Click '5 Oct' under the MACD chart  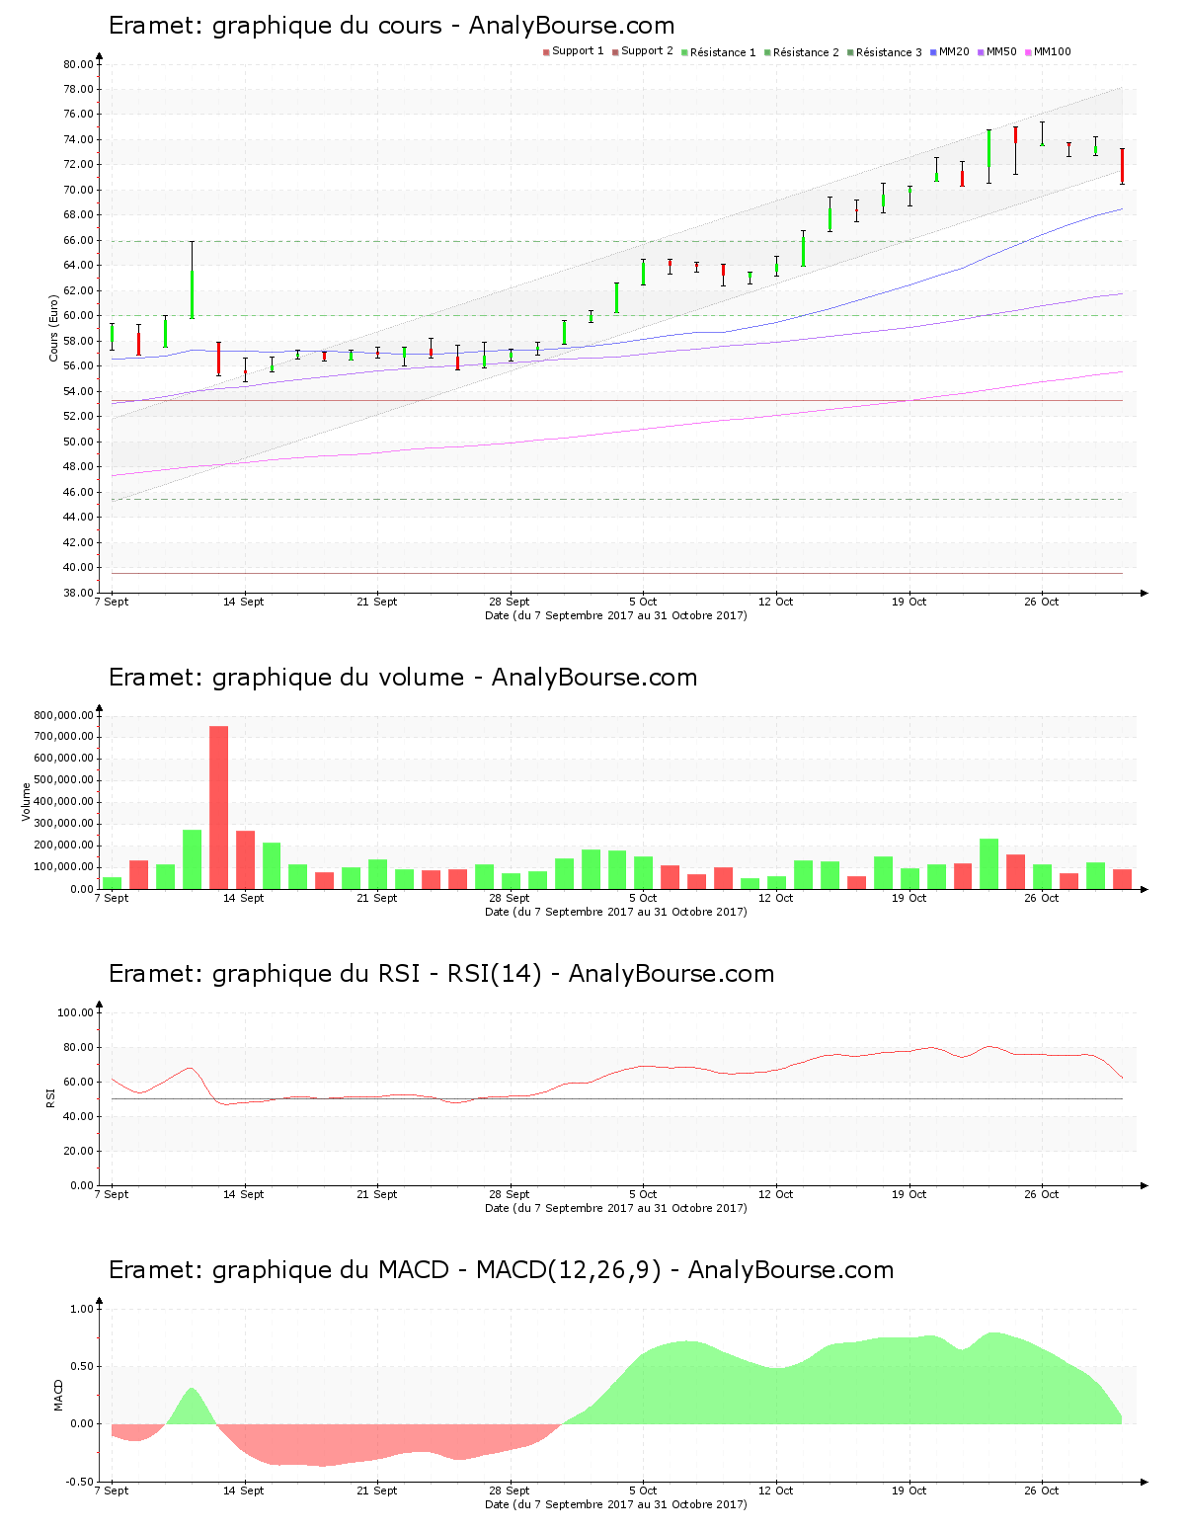click(643, 1491)
